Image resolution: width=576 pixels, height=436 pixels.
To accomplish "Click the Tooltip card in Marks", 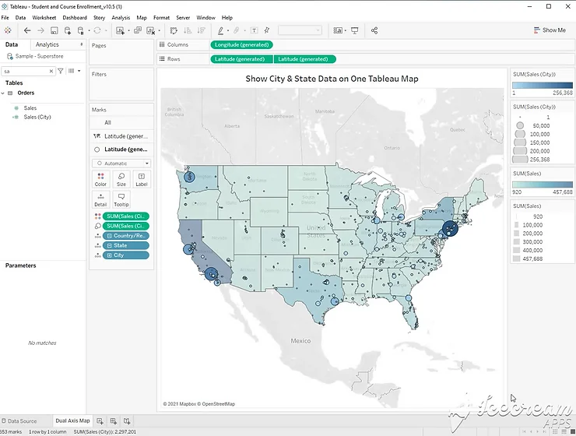I will pyautogui.click(x=121, y=200).
